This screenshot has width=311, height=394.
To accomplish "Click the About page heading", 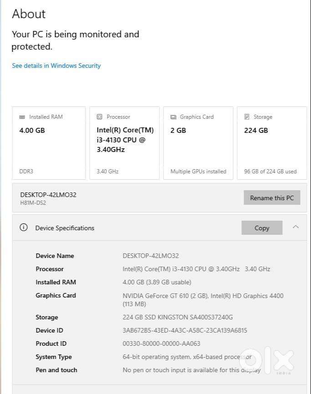I will click(x=29, y=14).
